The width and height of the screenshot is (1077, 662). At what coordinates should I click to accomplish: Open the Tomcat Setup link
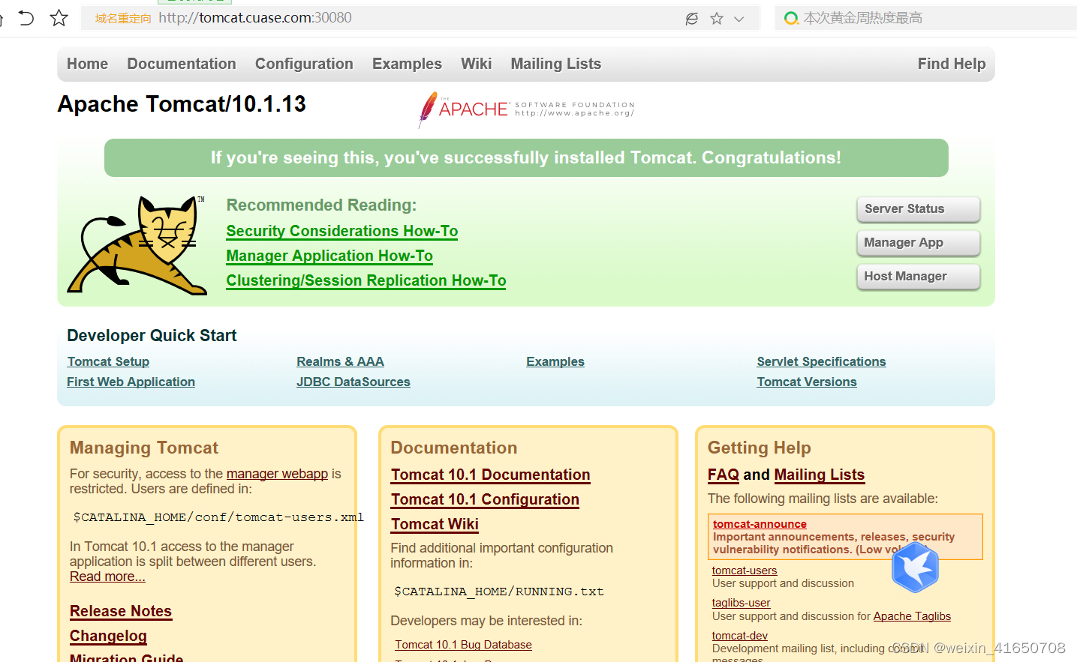(x=108, y=362)
